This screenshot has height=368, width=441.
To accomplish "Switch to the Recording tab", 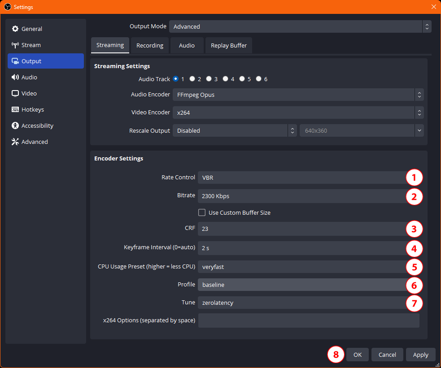I will (150, 45).
